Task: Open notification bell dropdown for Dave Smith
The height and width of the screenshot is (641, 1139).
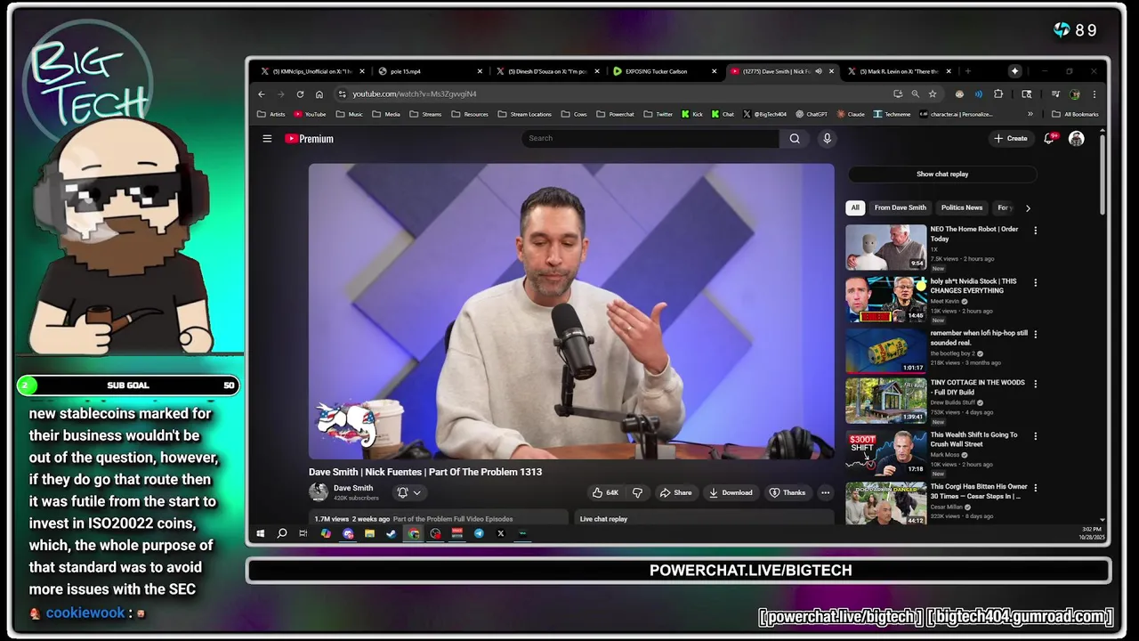Action: tap(408, 492)
